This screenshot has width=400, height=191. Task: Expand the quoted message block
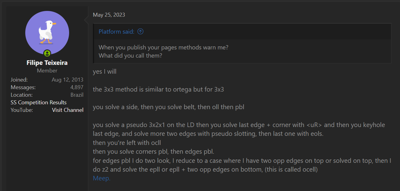click(x=242, y=52)
